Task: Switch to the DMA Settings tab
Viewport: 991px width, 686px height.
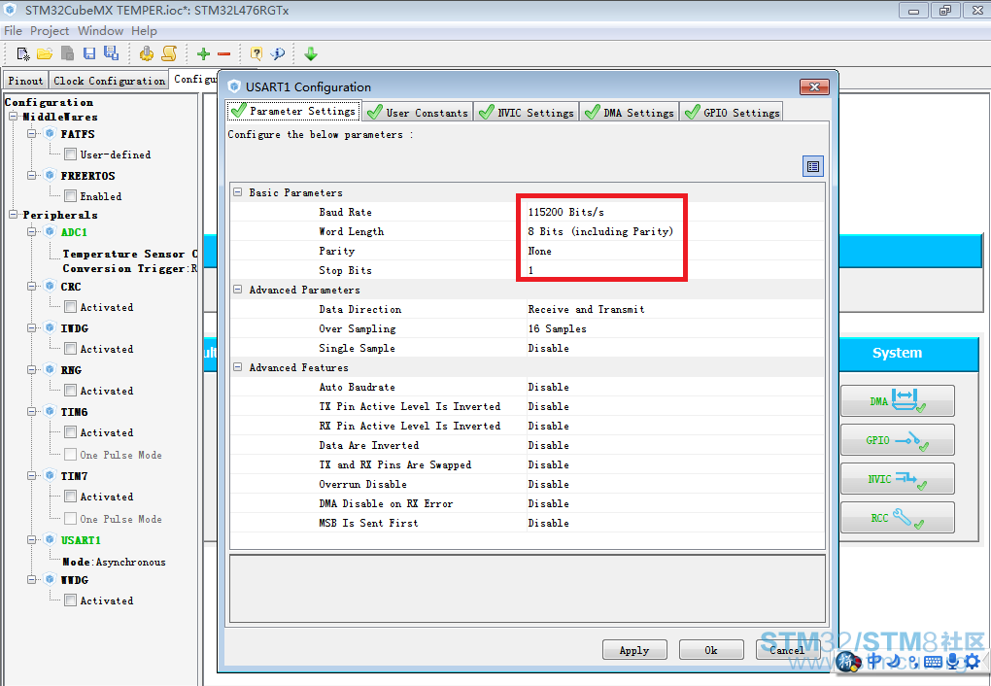Action: point(630,113)
